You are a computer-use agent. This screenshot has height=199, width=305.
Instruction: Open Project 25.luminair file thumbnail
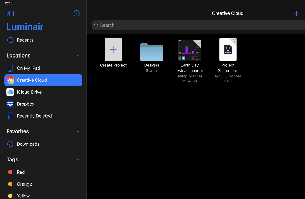click(x=228, y=50)
